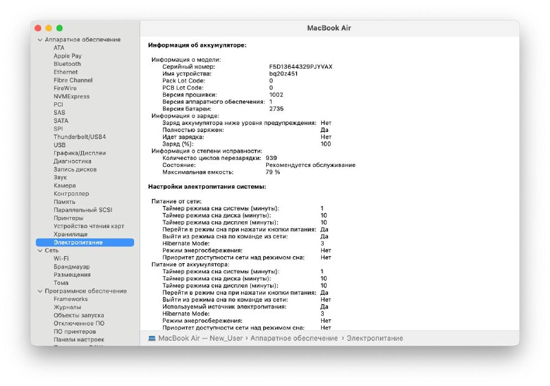Click the Питание от аккумулятора label
This screenshot has width=550, height=386.
[x=190, y=264]
